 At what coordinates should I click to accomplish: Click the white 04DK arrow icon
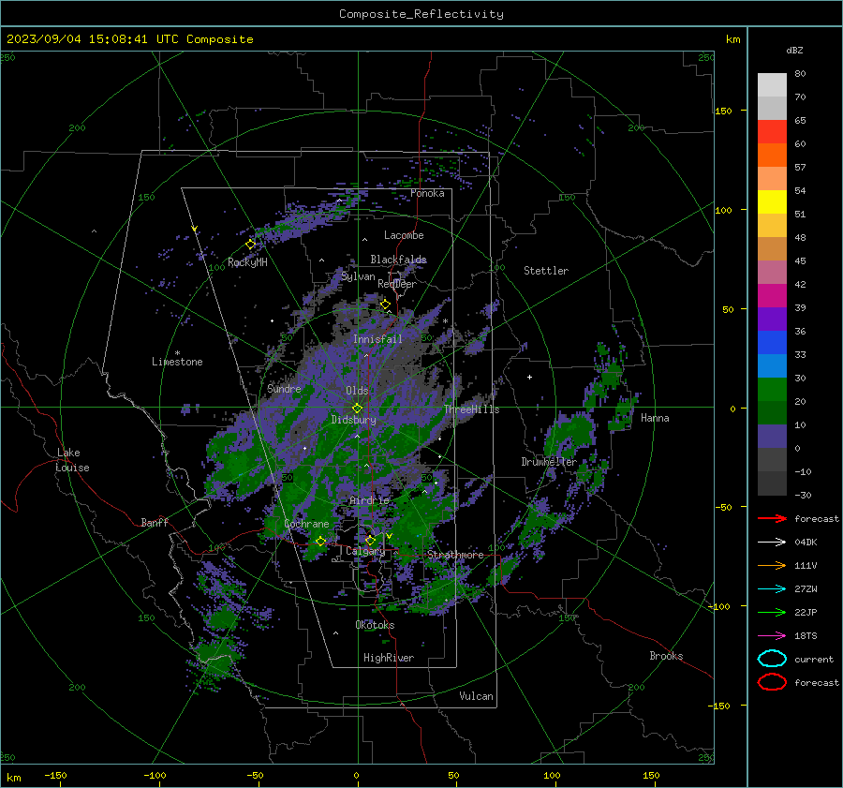772,542
